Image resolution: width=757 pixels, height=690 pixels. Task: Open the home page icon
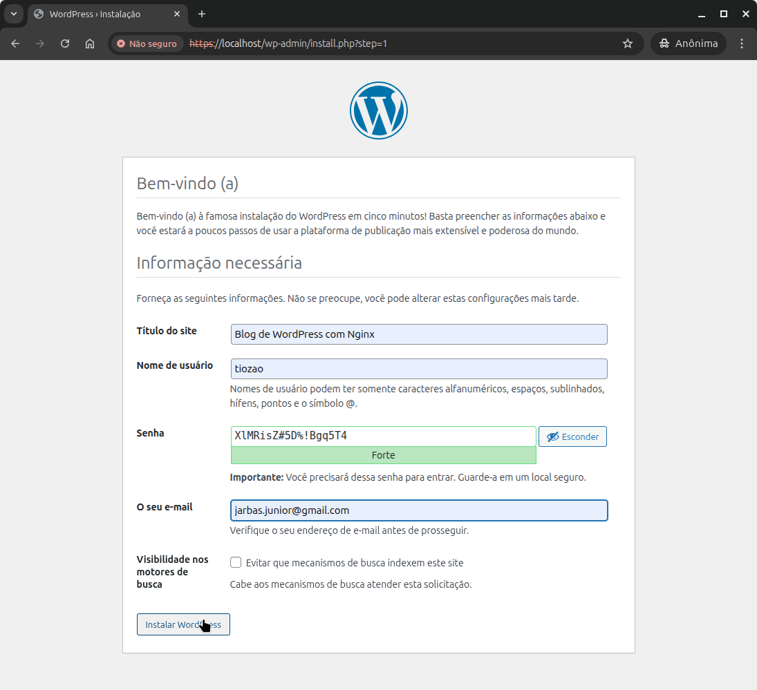[x=90, y=44]
